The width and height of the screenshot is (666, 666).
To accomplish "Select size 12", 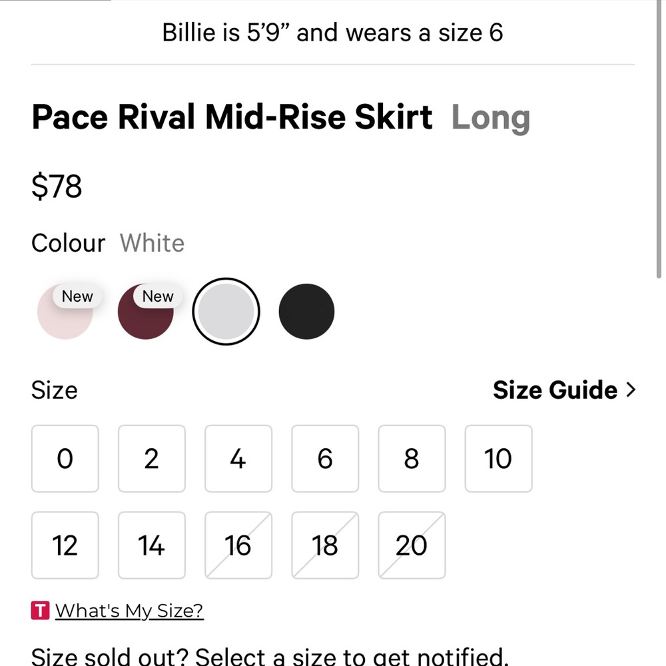I will 65,545.
